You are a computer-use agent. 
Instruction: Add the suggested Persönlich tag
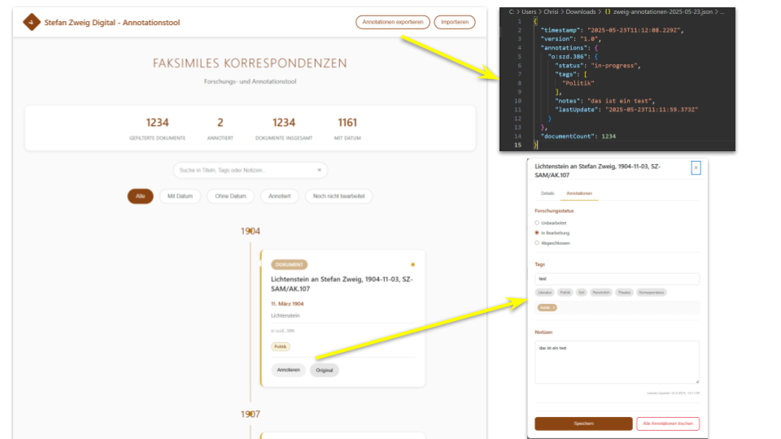tap(600, 293)
